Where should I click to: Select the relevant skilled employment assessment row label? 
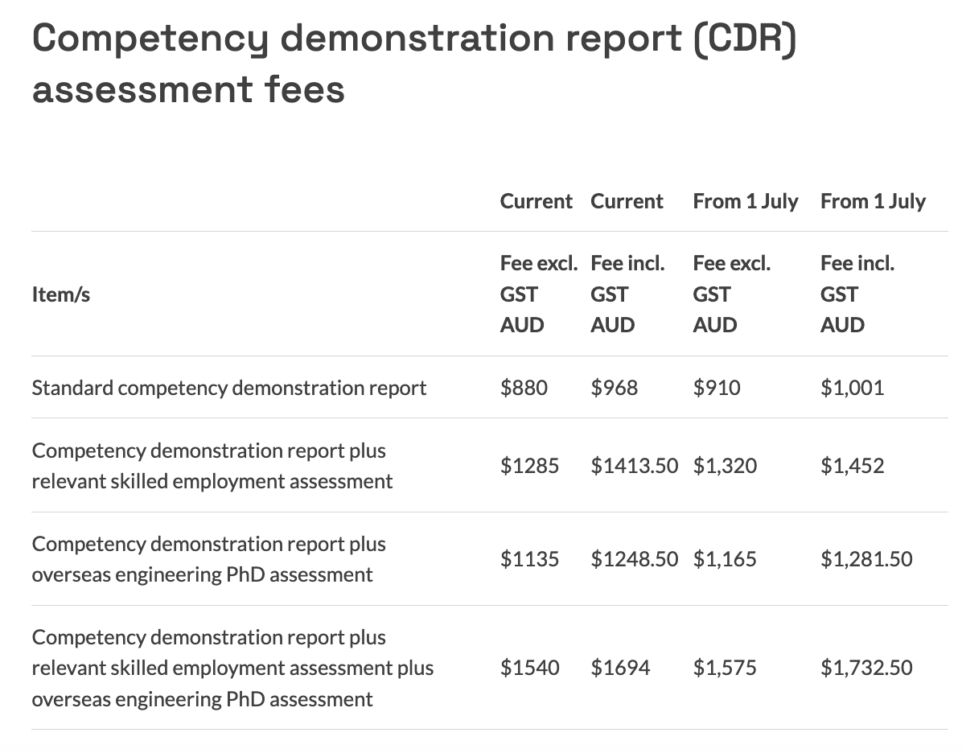212,466
